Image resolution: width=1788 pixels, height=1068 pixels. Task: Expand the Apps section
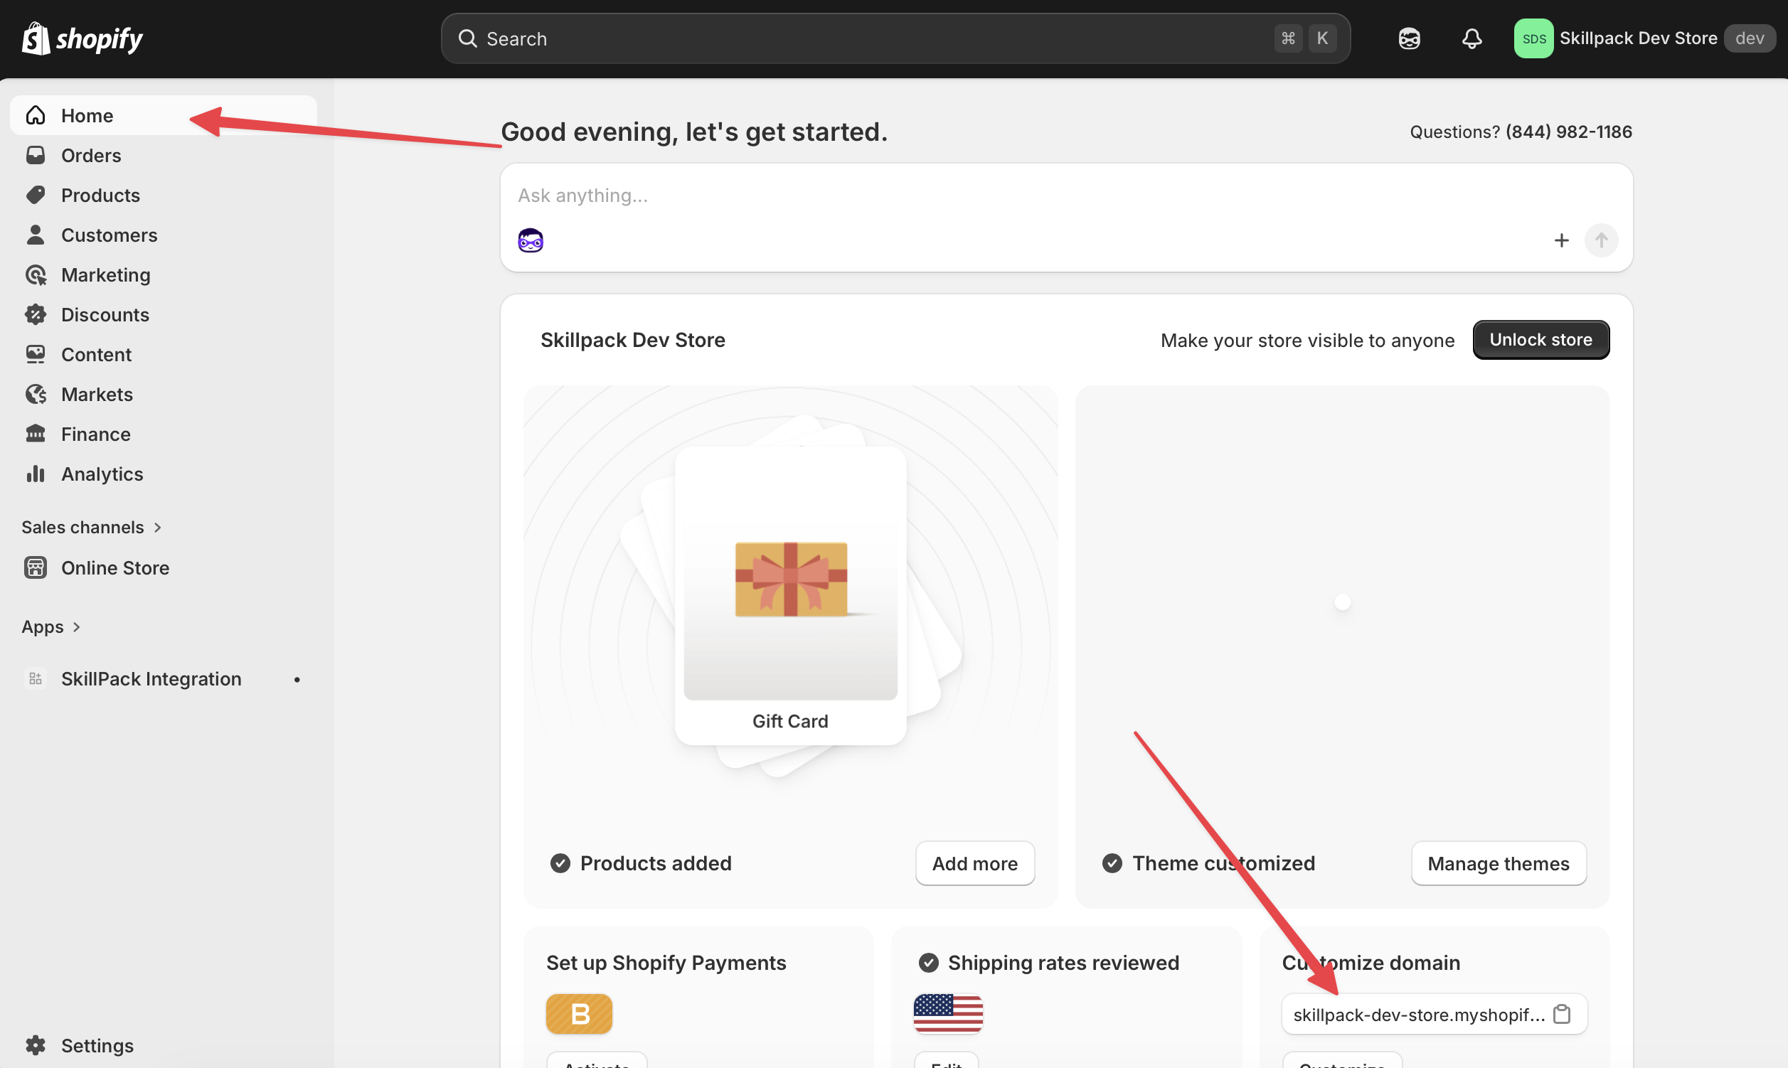pyautogui.click(x=51, y=627)
